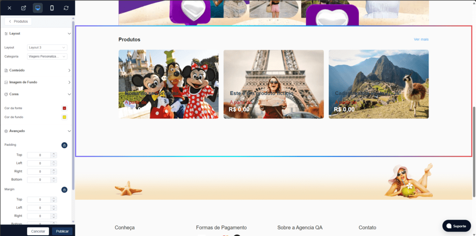Viewport: 476px width, 236px height.
Task: Click the Publicar button
Action: click(x=62, y=231)
